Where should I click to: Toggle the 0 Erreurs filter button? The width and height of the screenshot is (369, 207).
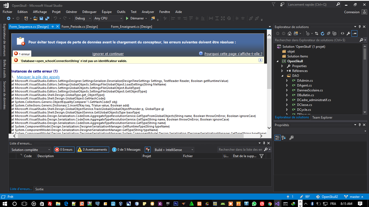[64, 150]
